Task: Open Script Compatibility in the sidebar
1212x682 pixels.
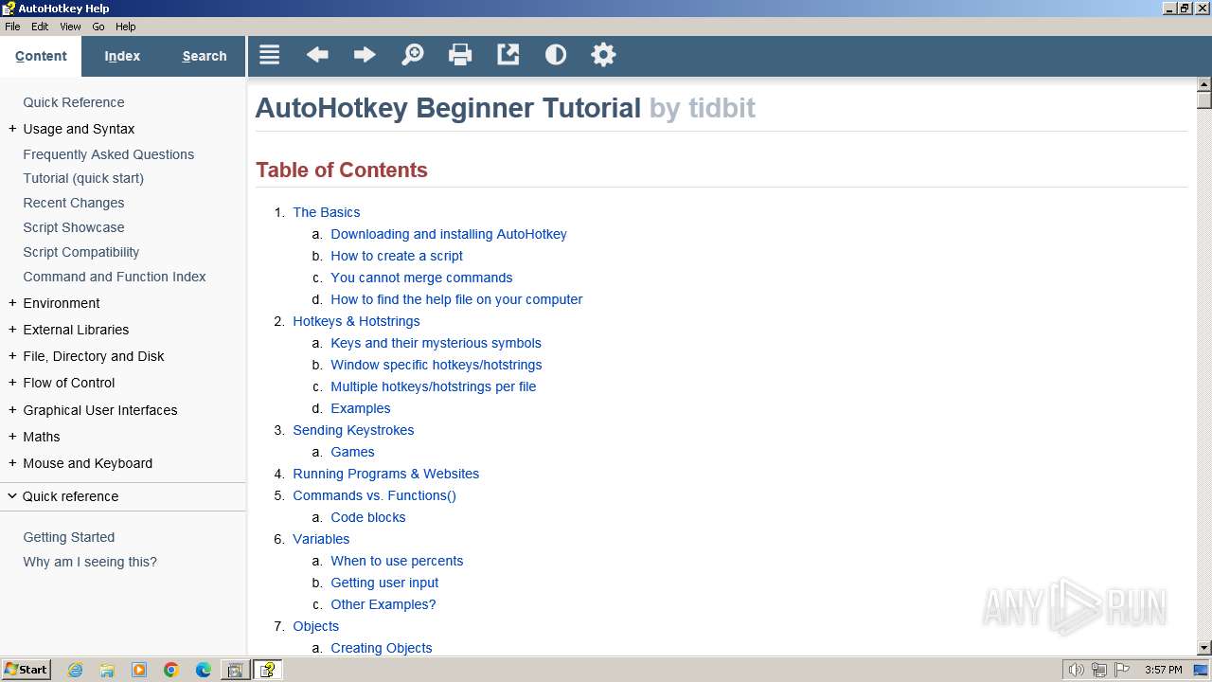Action: coord(81,252)
